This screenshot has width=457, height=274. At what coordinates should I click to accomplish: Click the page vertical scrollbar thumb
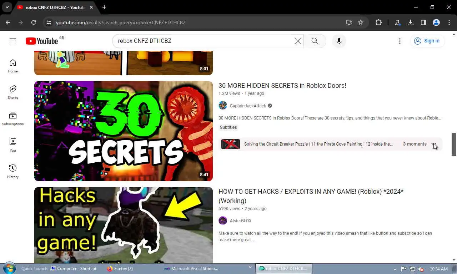pyautogui.click(x=454, y=144)
